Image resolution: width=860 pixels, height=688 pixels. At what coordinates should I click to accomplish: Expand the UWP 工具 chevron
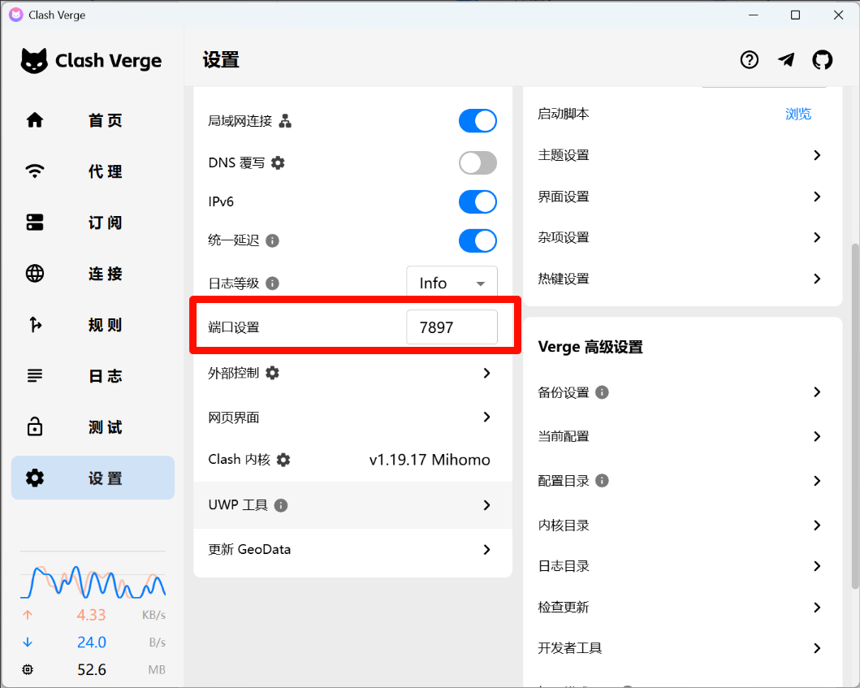coord(486,505)
